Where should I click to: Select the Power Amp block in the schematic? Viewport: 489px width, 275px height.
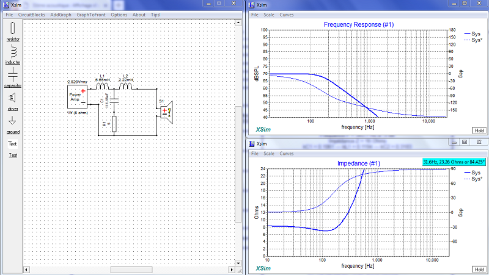(77, 97)
